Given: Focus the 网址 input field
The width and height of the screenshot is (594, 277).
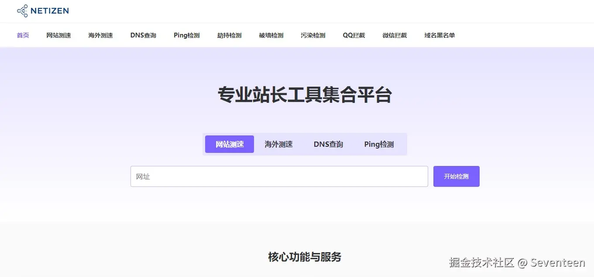Looking at the screenshot, I should pyautogui.click(x=279, y=176).
